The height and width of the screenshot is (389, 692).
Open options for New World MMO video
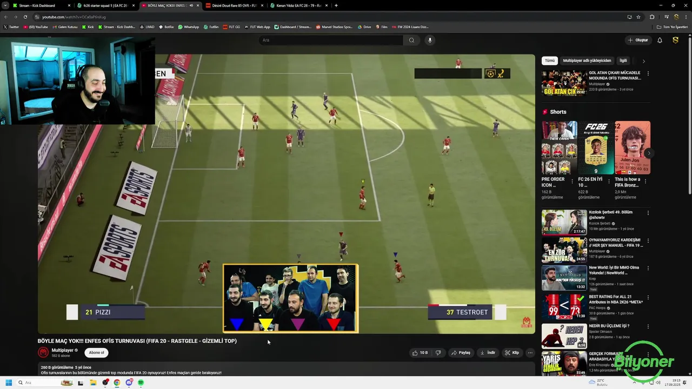point(648,268)
